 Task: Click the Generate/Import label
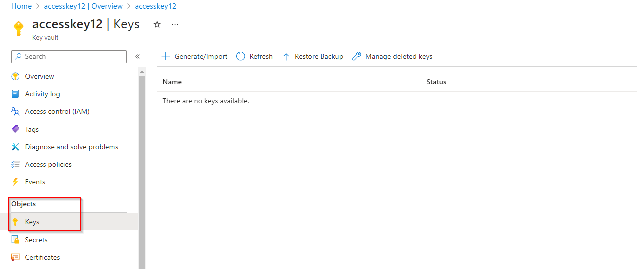tap(201, 56)
